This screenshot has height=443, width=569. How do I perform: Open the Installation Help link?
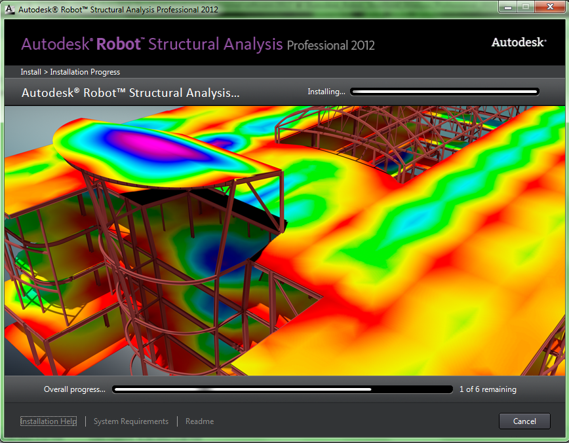[x=49, y=421]
